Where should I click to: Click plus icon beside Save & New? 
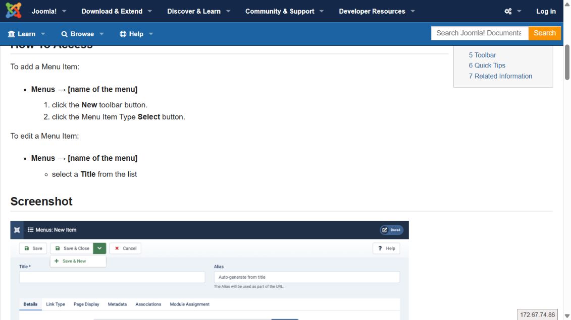57,261
